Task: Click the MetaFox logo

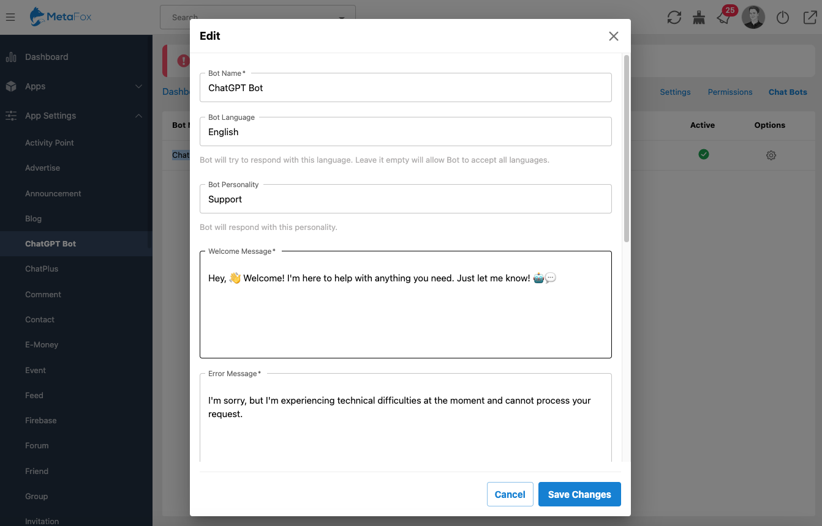Action: click(61, 17)
